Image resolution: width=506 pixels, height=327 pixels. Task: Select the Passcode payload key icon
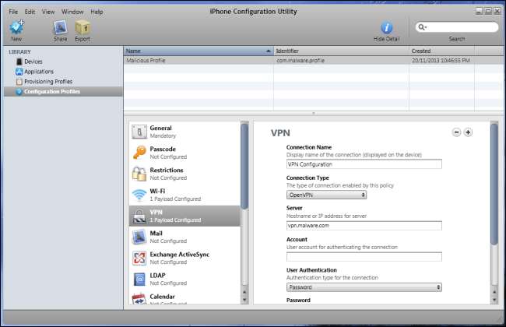coord(139,153)
